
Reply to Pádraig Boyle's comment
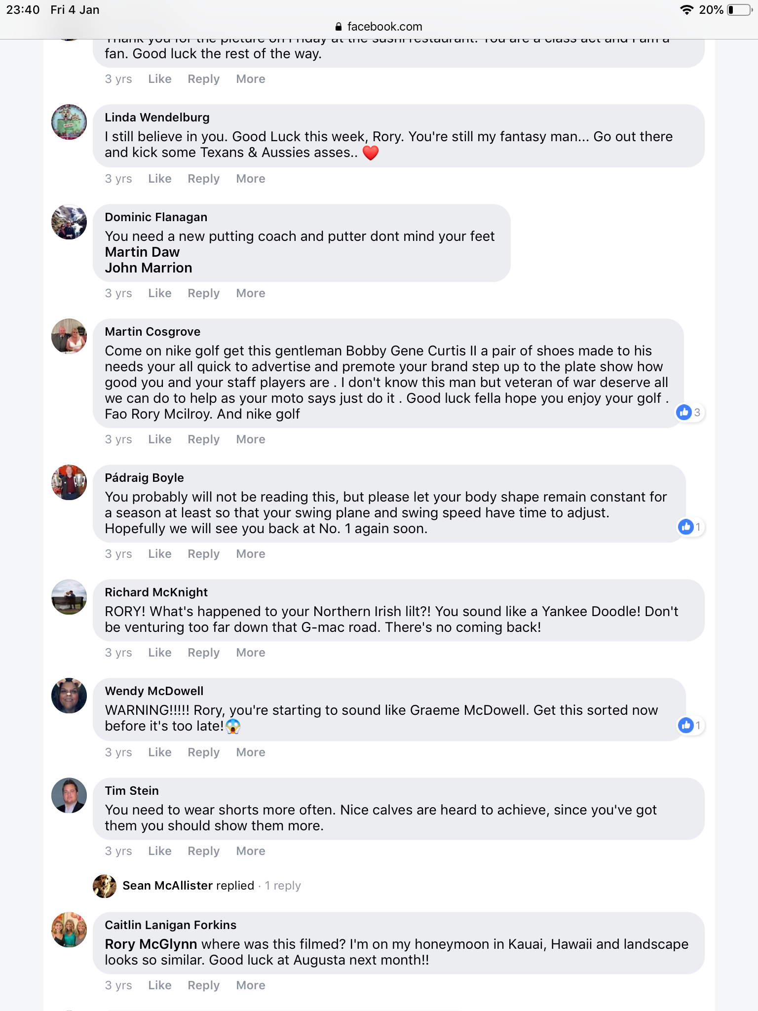[x=203, y=554]
